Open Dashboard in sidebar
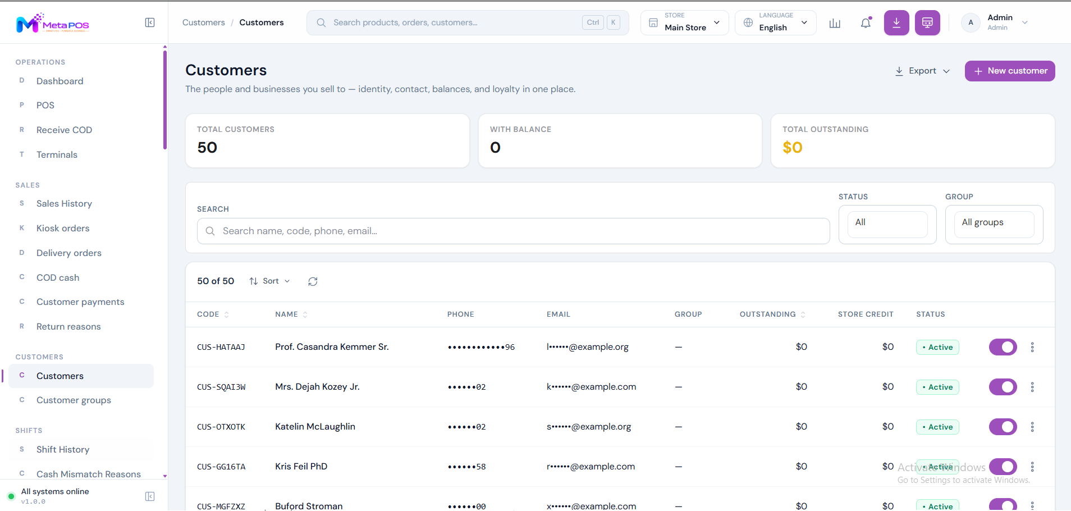The width and height of the screenshot is (1071, 511). click(81, 81)
